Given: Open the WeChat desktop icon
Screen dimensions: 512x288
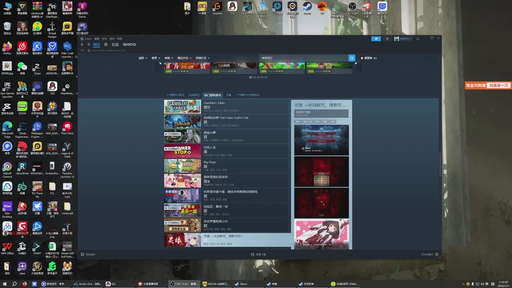Looking at the screenshot, I should point(22,68).
